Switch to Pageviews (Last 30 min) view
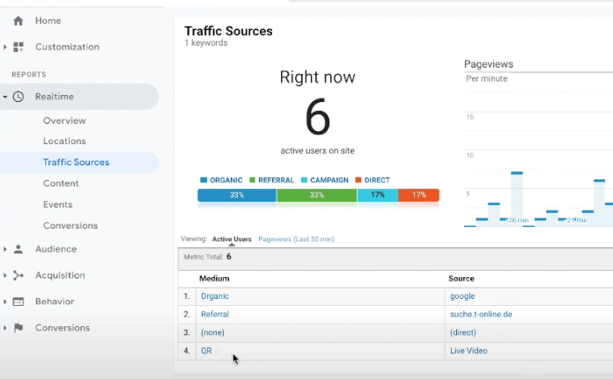Viewport: 613px width, 379px height. [x=296, y=239]
